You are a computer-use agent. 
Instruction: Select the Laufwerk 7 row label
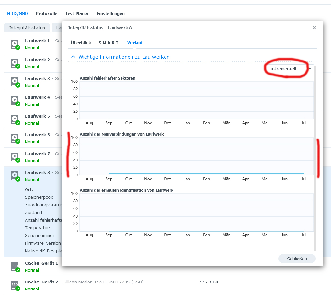click(37, 154)
